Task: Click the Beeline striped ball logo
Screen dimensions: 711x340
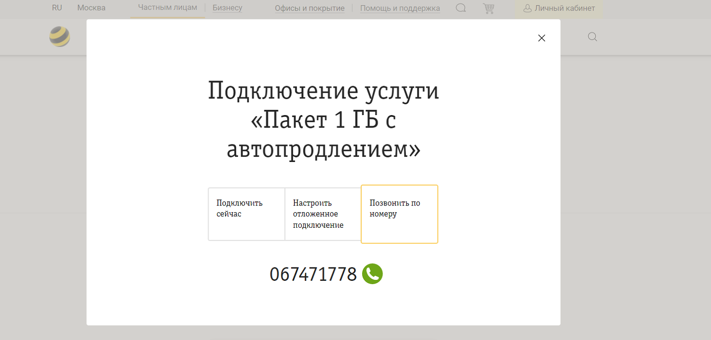Action: [x=60, y=36]
